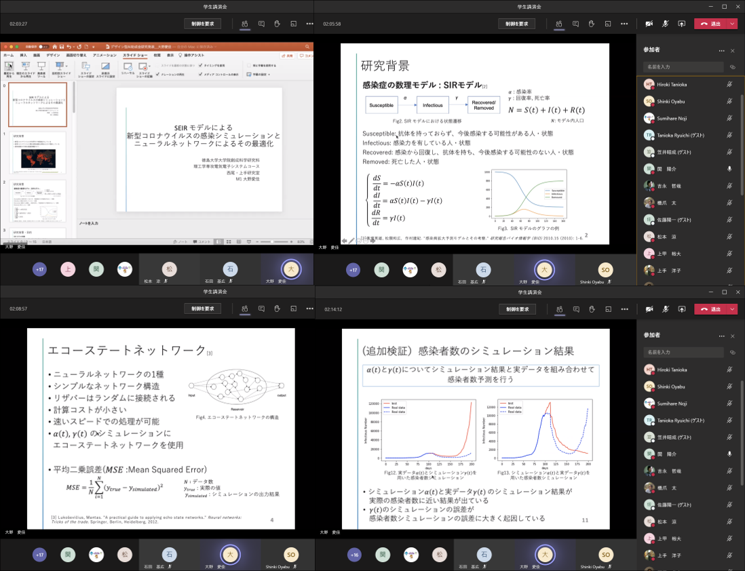Open chat icon in the 02:14:12 meeting
745x571 pixels.
(x=576, y=309)
